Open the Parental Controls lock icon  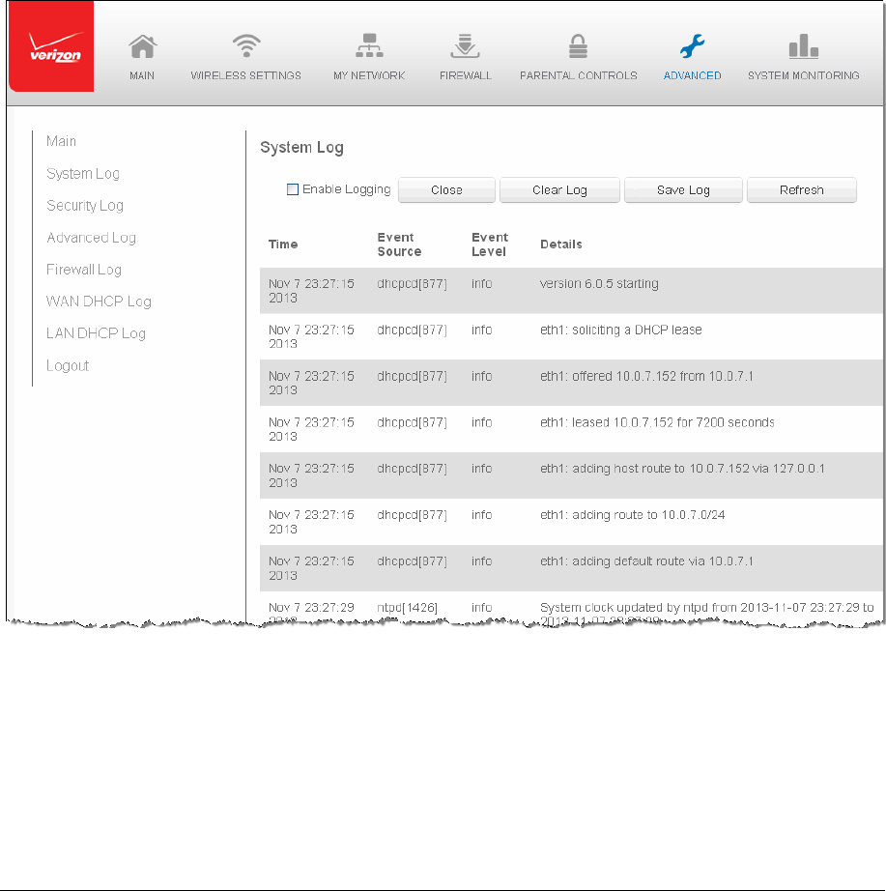click(578, 46)
